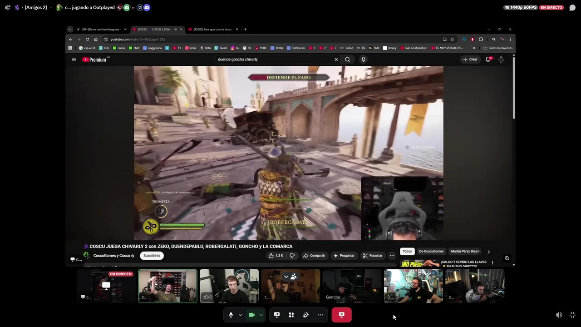
Task: Open microphone options arrow
Action: pyautogui.click(x=240, y=315)
